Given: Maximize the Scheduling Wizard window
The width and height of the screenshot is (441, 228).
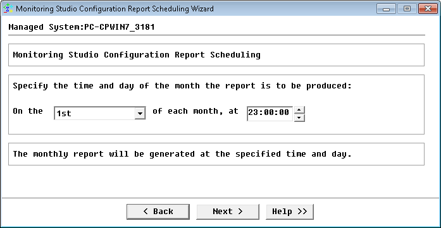Looking at the screenshot, I should pos(407,9).
